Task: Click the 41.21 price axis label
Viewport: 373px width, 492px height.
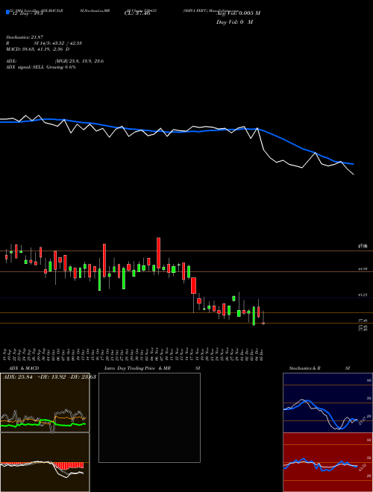Action: (363, 295)
